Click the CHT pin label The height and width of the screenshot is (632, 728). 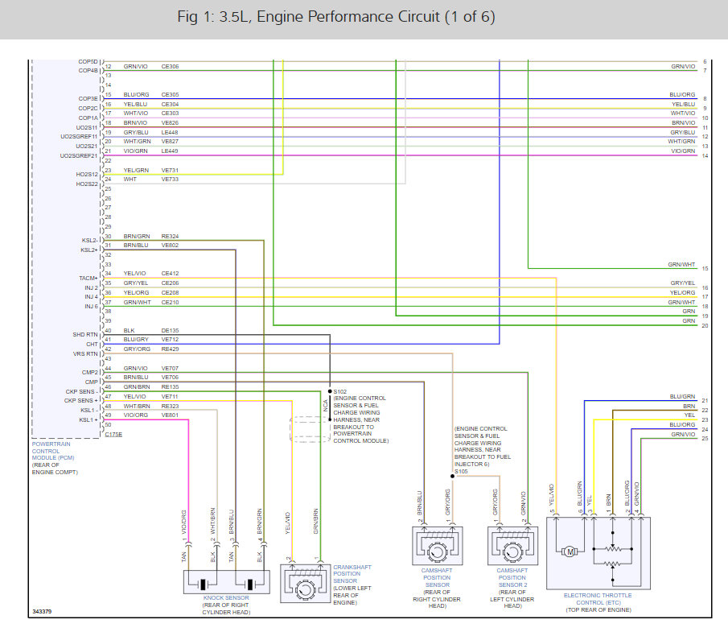coord(92,345)
